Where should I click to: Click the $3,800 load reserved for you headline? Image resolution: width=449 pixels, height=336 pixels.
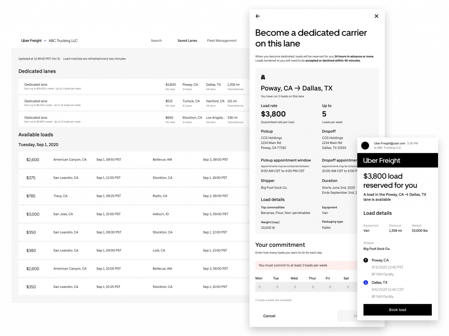coord(390,181)
